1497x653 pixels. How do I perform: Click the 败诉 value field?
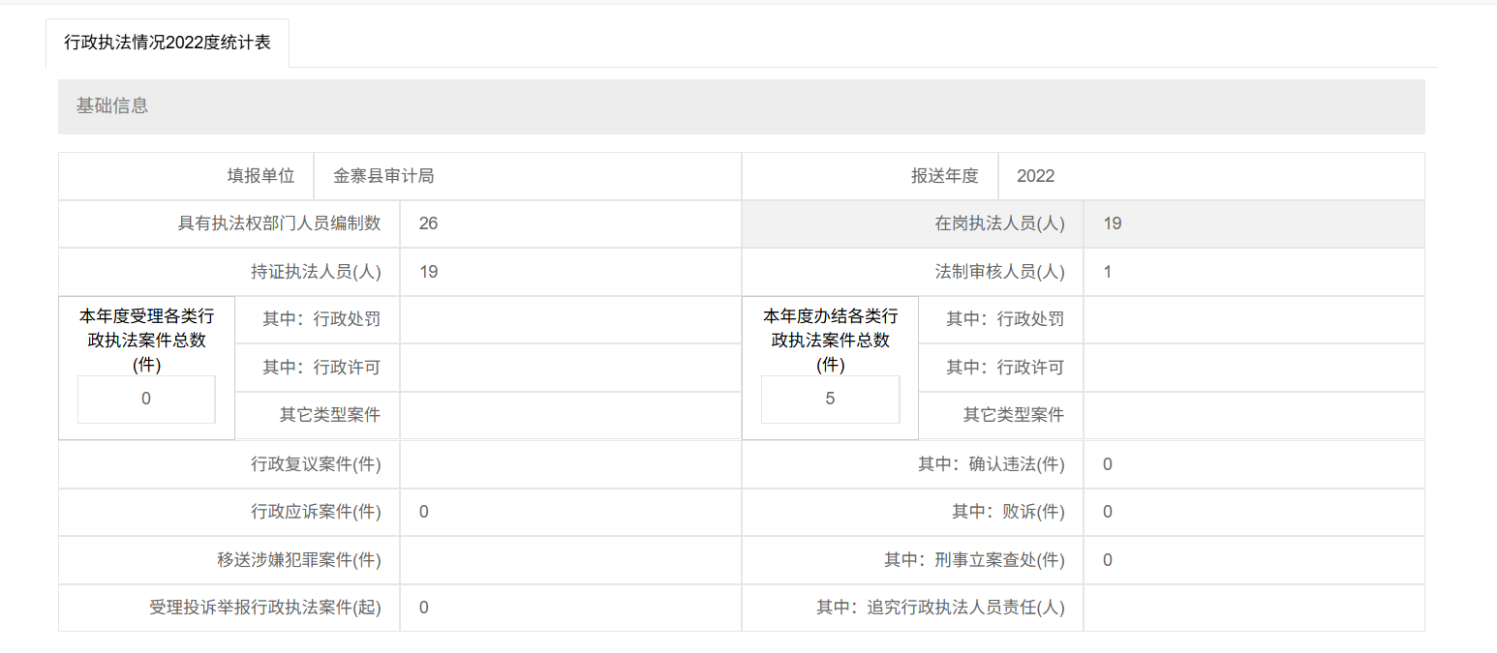[1253, 512]
